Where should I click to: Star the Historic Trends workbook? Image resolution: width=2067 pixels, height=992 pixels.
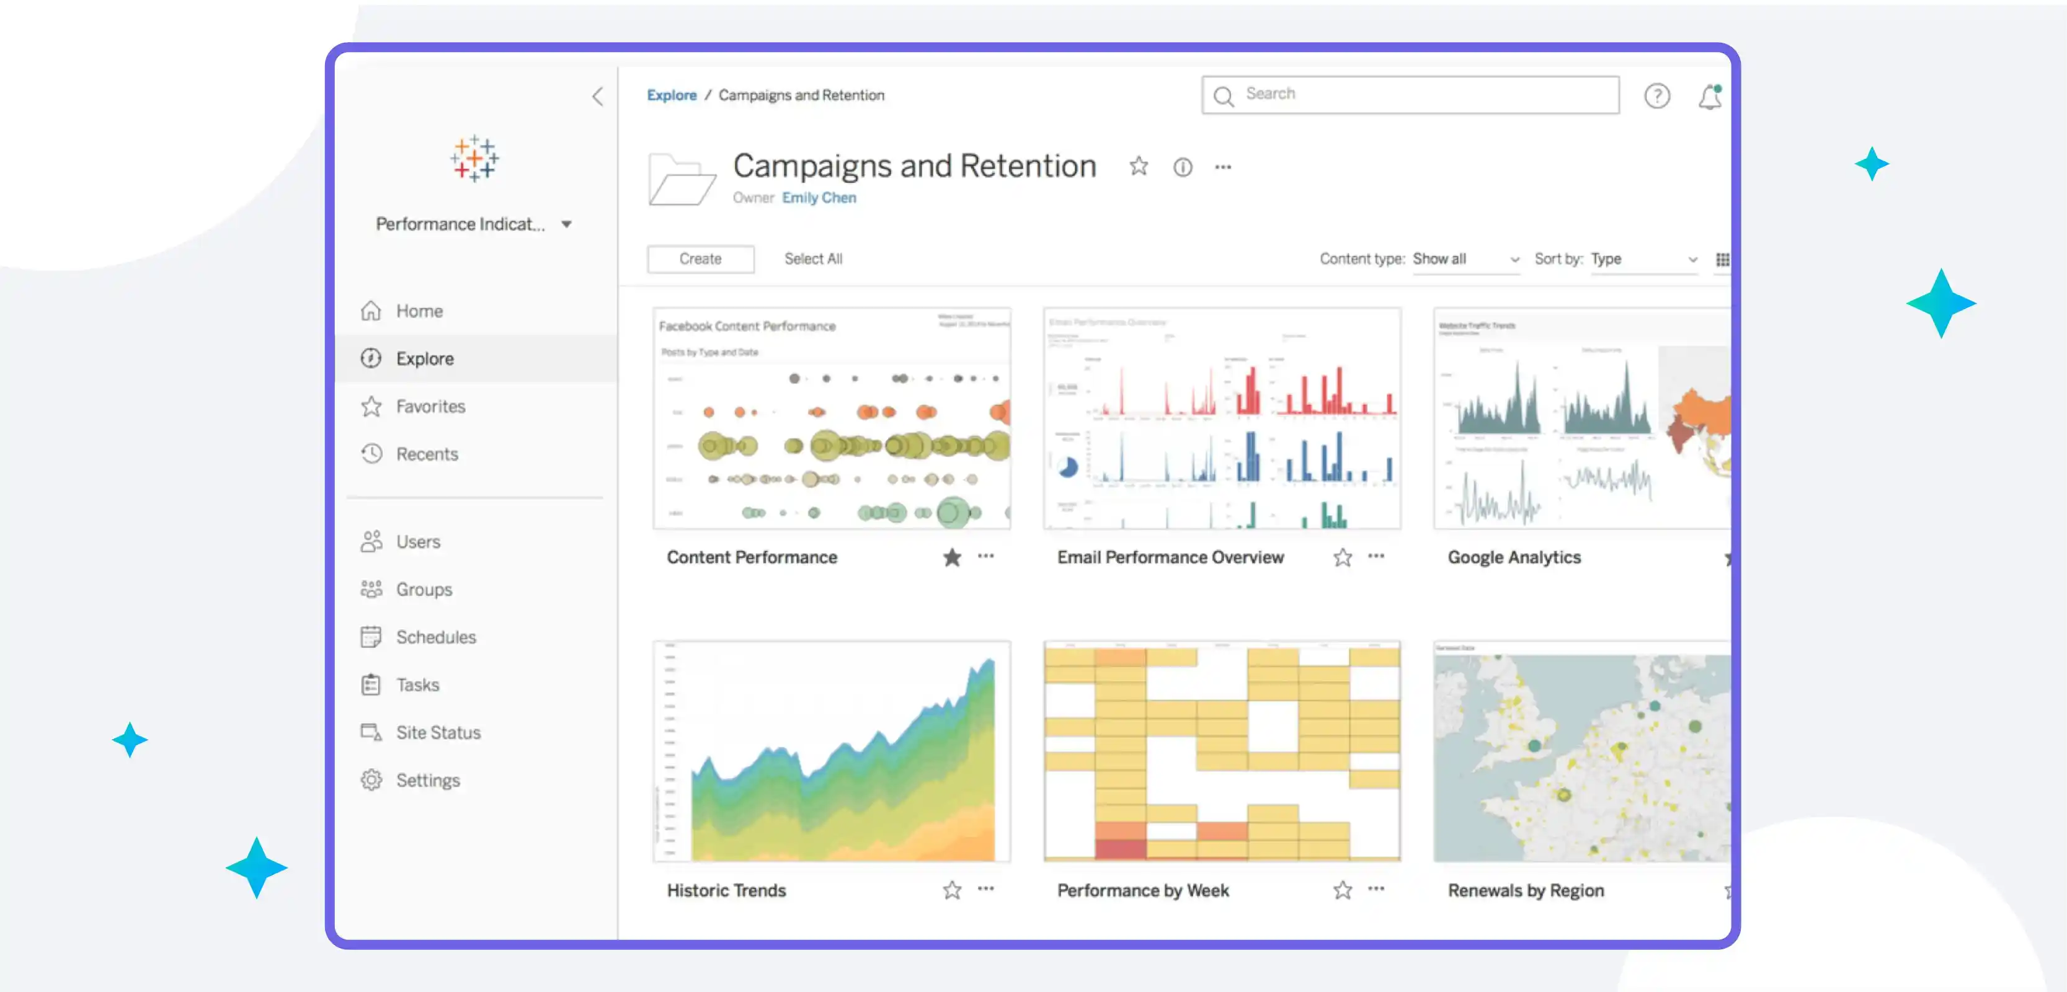(x=952, y=890)
